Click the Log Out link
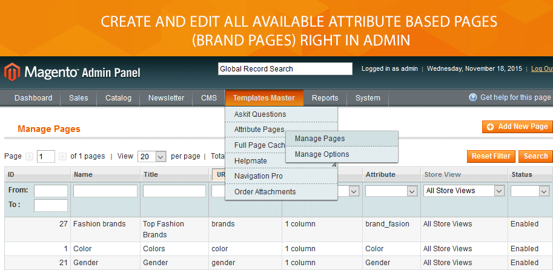Image resolution: width=553 pixels, height=270 pixels. 541,69
